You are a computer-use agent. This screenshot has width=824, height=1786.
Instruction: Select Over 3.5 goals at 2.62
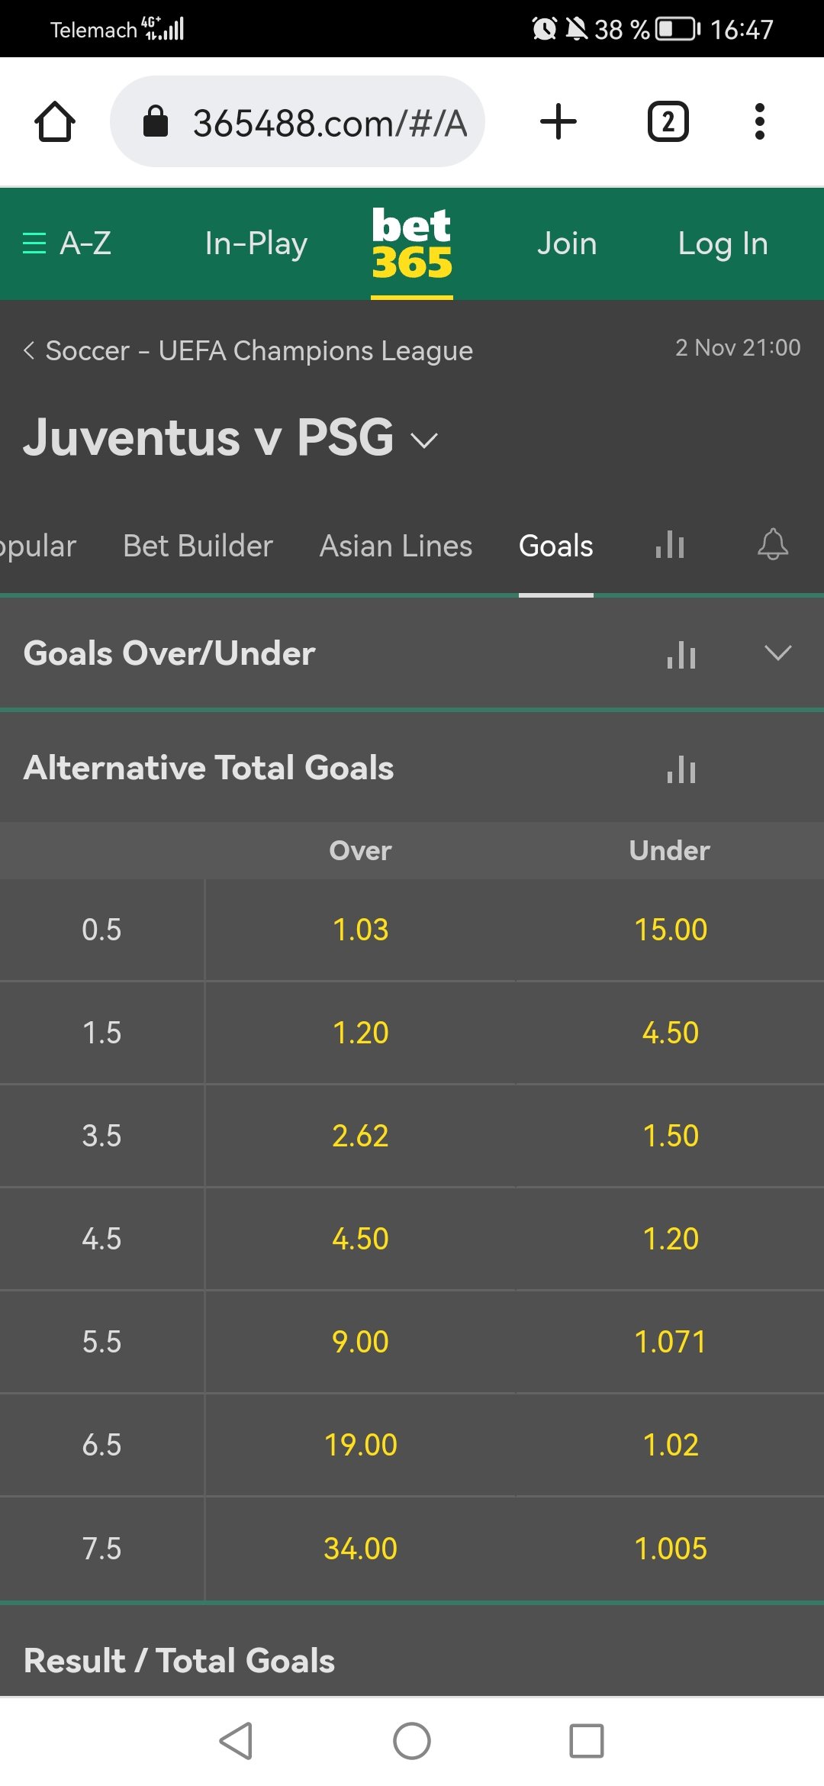point(360,1136)
